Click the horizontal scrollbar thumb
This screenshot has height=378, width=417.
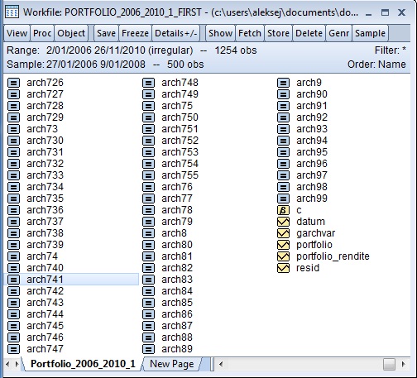click(x=389, y=364)
